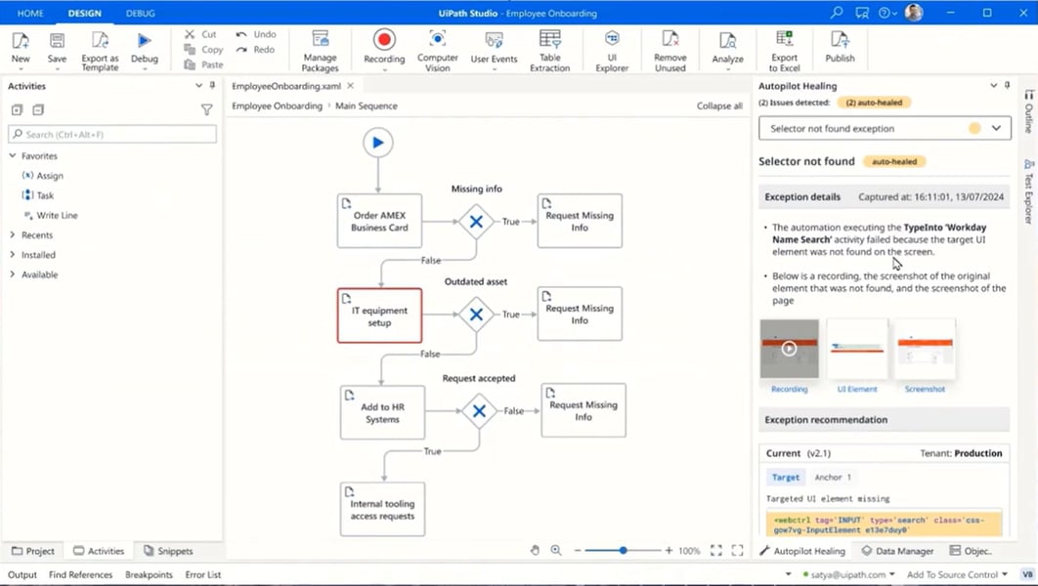The height and width of the screenshot is (586, 1038).
Task: Click the overview fullscreen icon beside zoom
Action: (x=738, y=550)
